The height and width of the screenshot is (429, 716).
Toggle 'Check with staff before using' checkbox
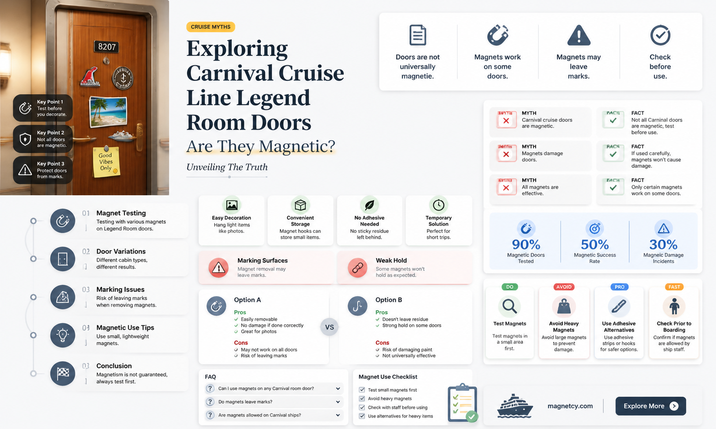click(x=362, y=407)
